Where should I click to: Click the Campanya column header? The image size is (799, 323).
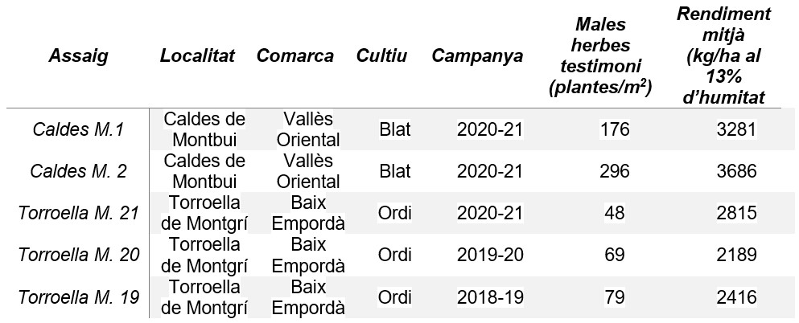tap(477, 56)
